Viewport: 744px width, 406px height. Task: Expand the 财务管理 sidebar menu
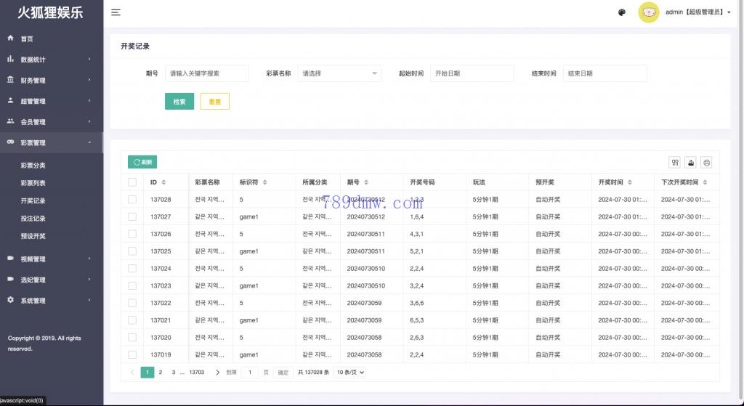51,80
